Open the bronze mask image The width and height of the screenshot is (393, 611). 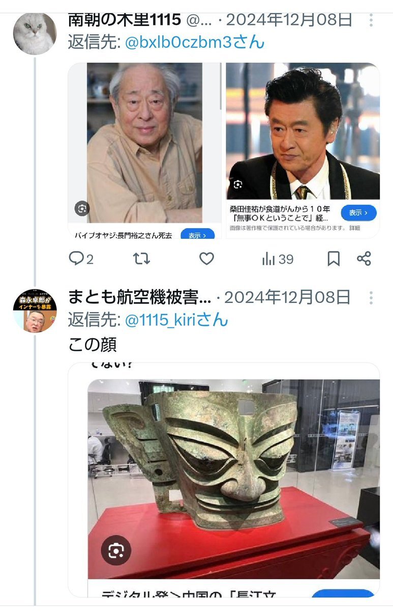[x=234, y=479]
